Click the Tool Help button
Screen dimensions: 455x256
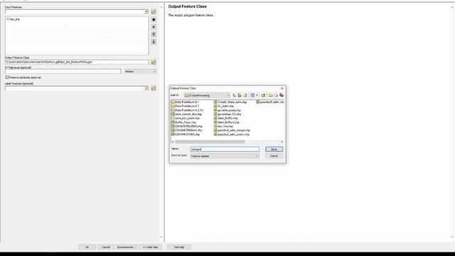(x=179, y=247)
